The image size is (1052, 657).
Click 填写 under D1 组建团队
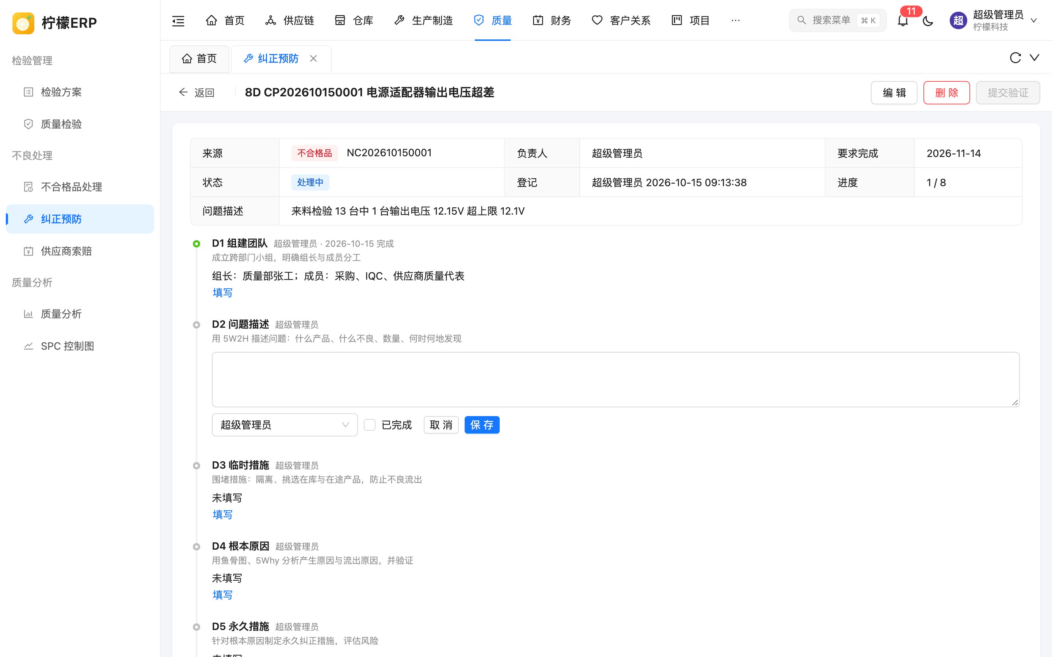pos(222,293)
